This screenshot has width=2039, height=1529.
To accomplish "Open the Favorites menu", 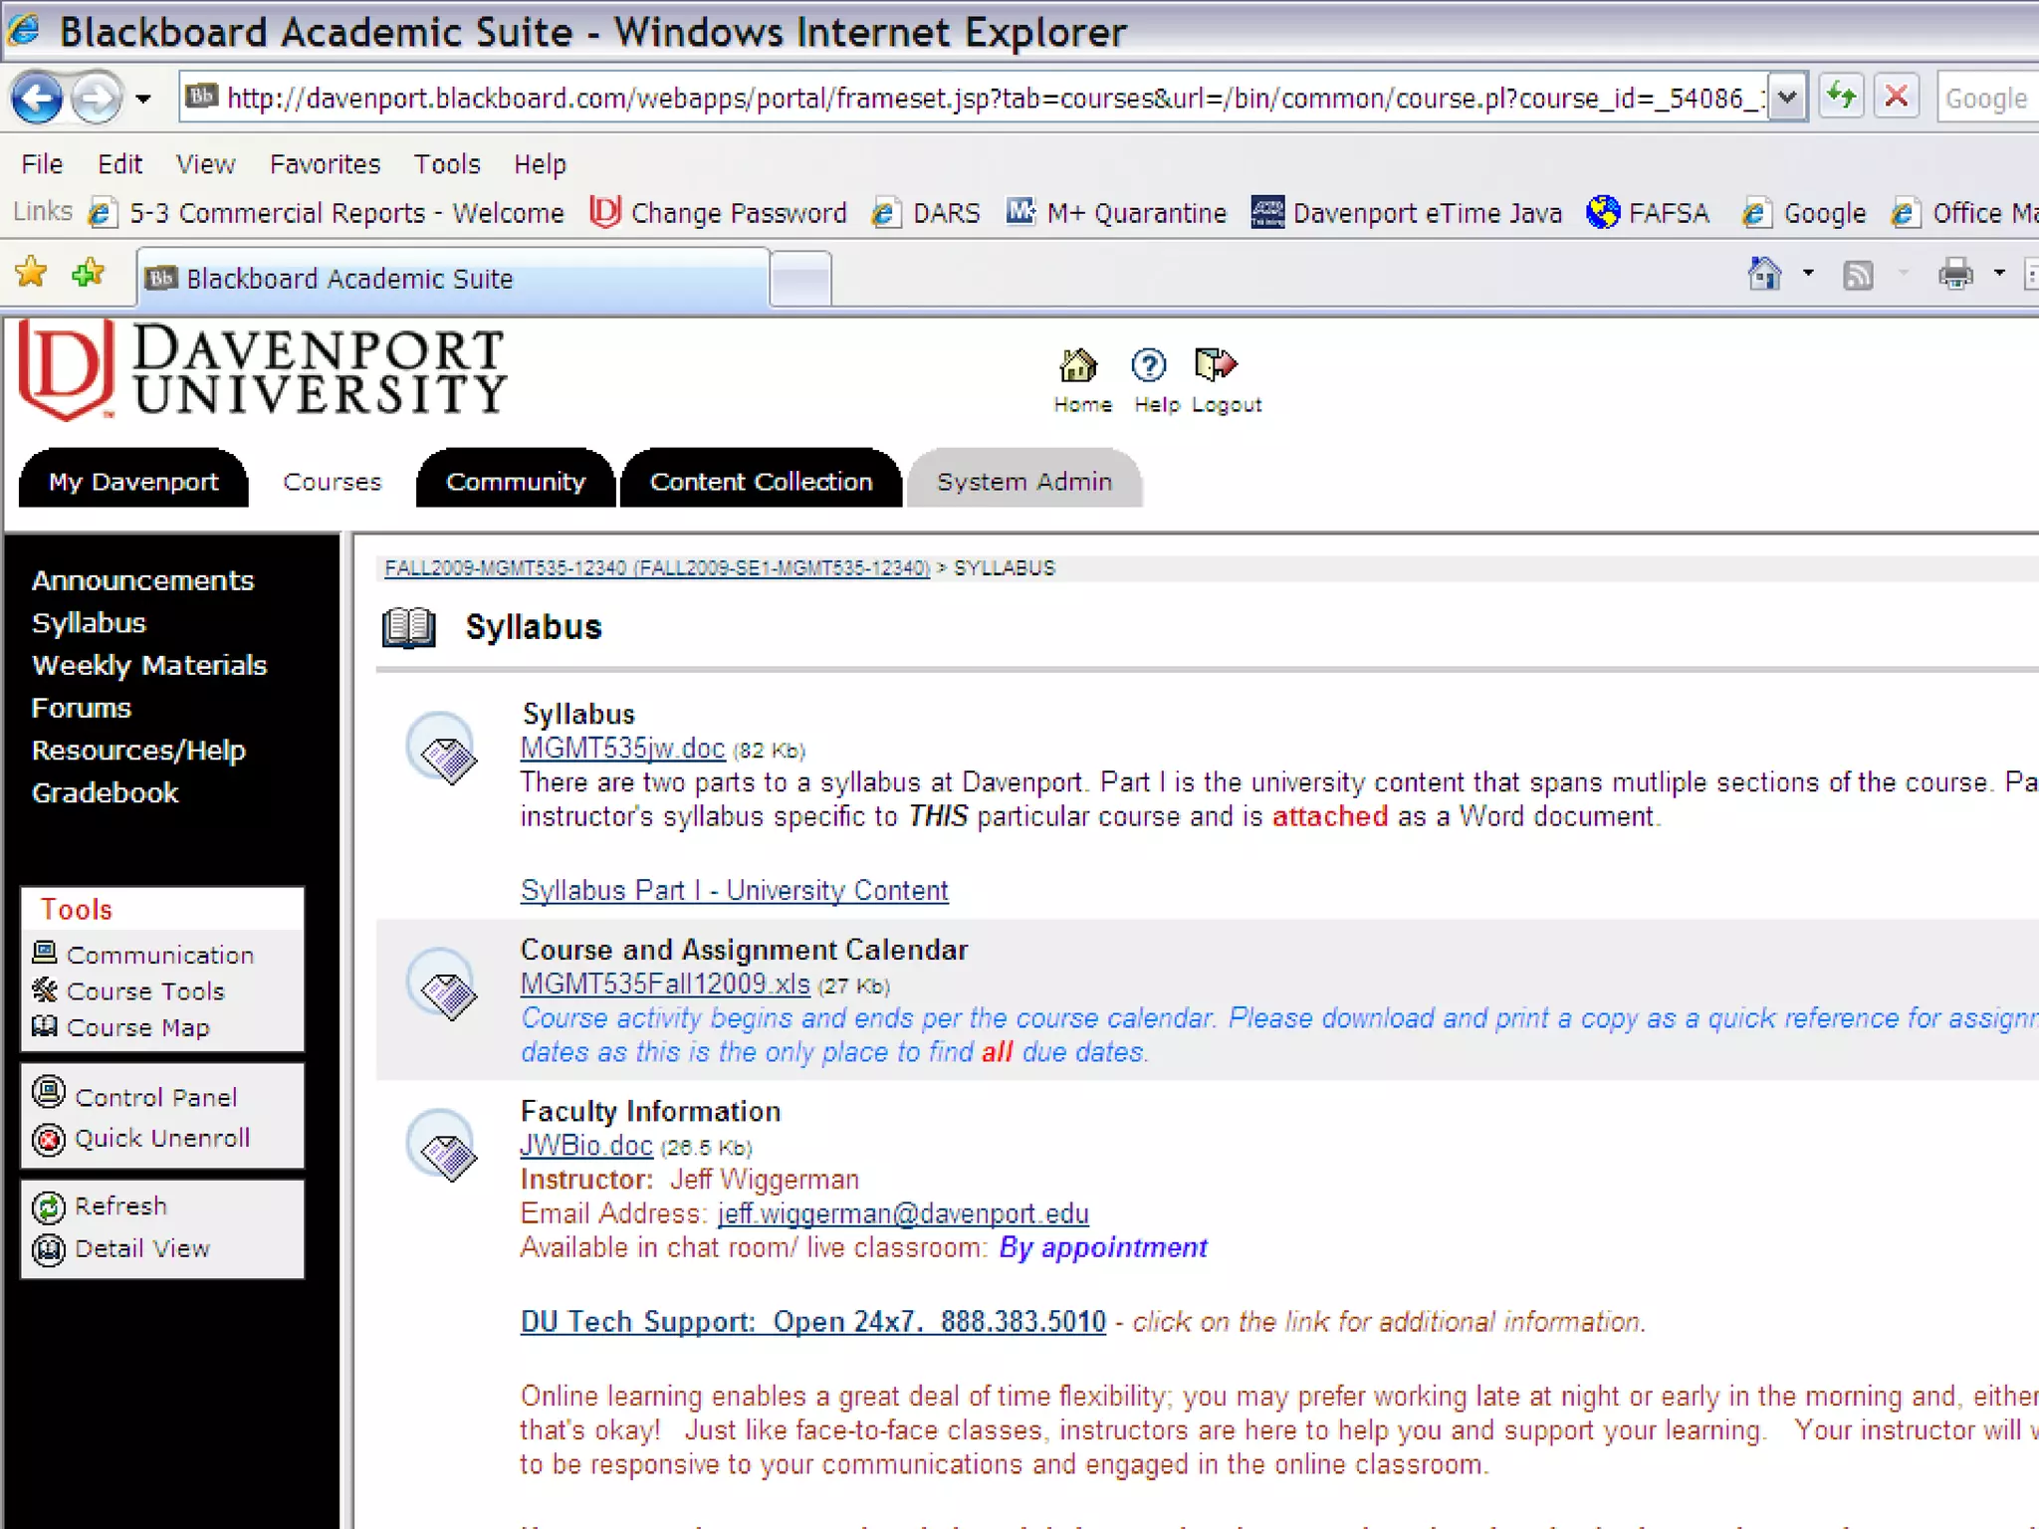I will pyautogui.click(x=325, y=164).
